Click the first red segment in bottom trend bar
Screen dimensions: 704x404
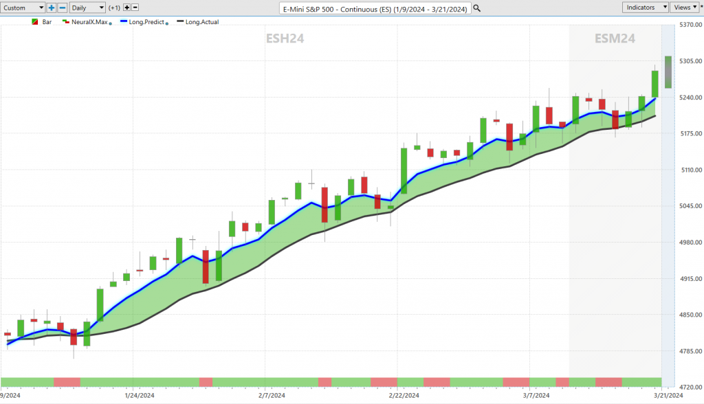click(67, 381)
